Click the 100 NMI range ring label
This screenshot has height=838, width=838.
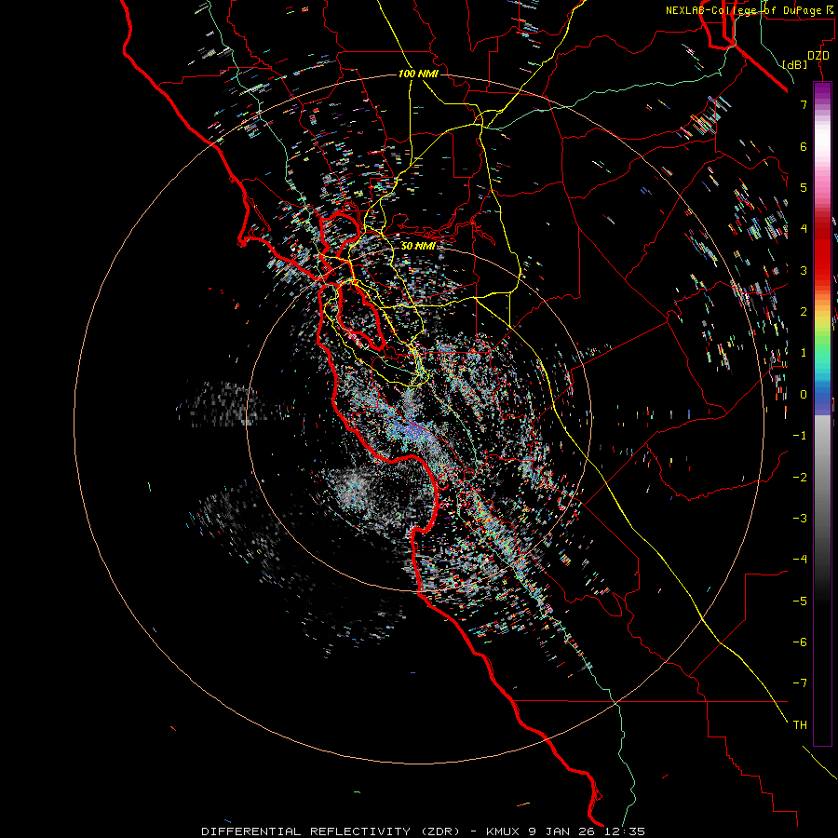[418, 74]
